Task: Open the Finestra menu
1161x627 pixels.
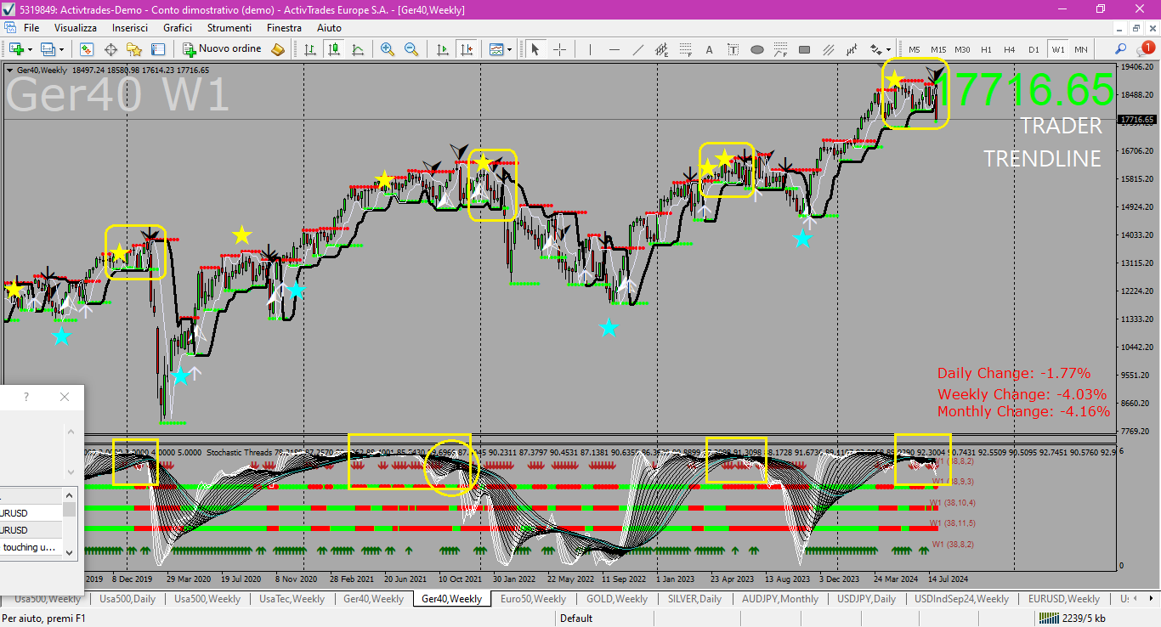Action: [284, 28]
